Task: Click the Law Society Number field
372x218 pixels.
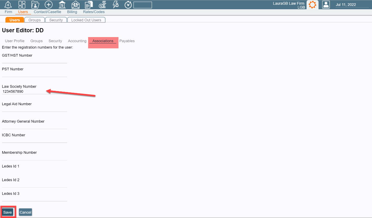Action: (34, 91)
